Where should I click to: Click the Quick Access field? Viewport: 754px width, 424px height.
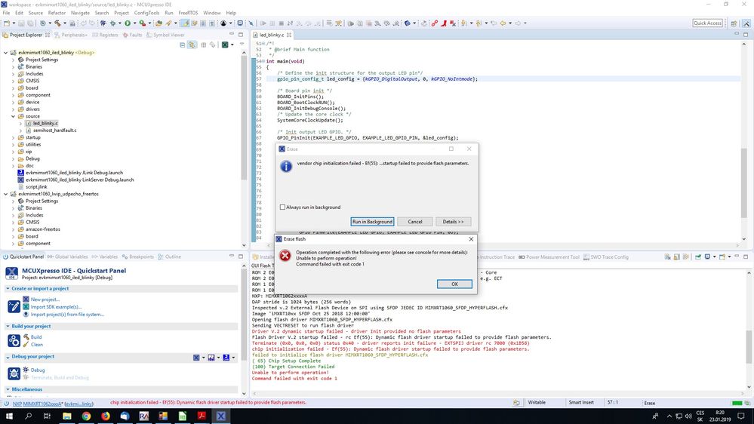click(x=707, y=23)
